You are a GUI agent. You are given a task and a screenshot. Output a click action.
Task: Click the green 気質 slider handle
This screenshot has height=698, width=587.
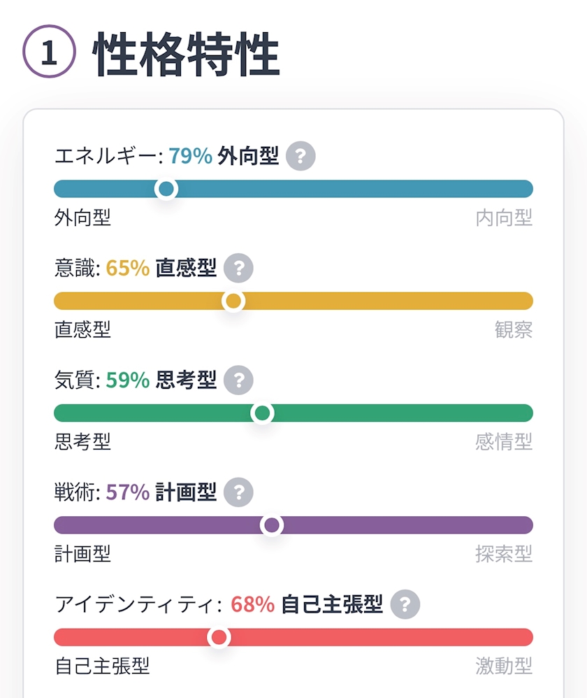click(262, 413)
